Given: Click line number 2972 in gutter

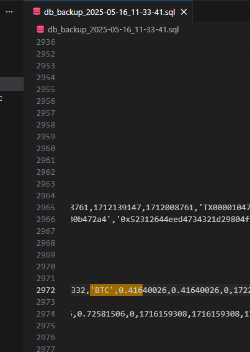Looking at the screenshot, I should tap(46, 290).
